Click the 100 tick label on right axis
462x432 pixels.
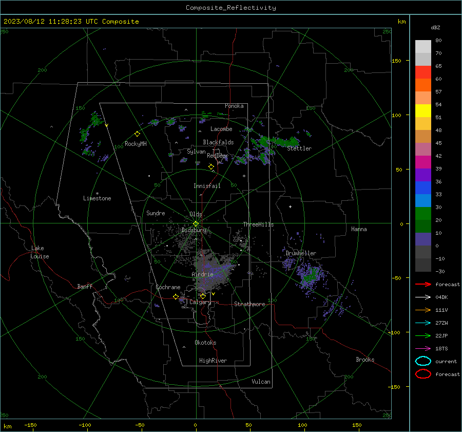(397, 115)
